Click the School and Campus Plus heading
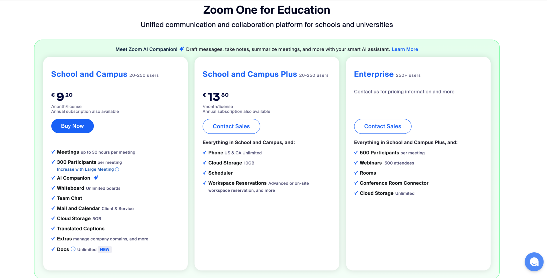The image size is (547, 278). click(x=250, y=74)
